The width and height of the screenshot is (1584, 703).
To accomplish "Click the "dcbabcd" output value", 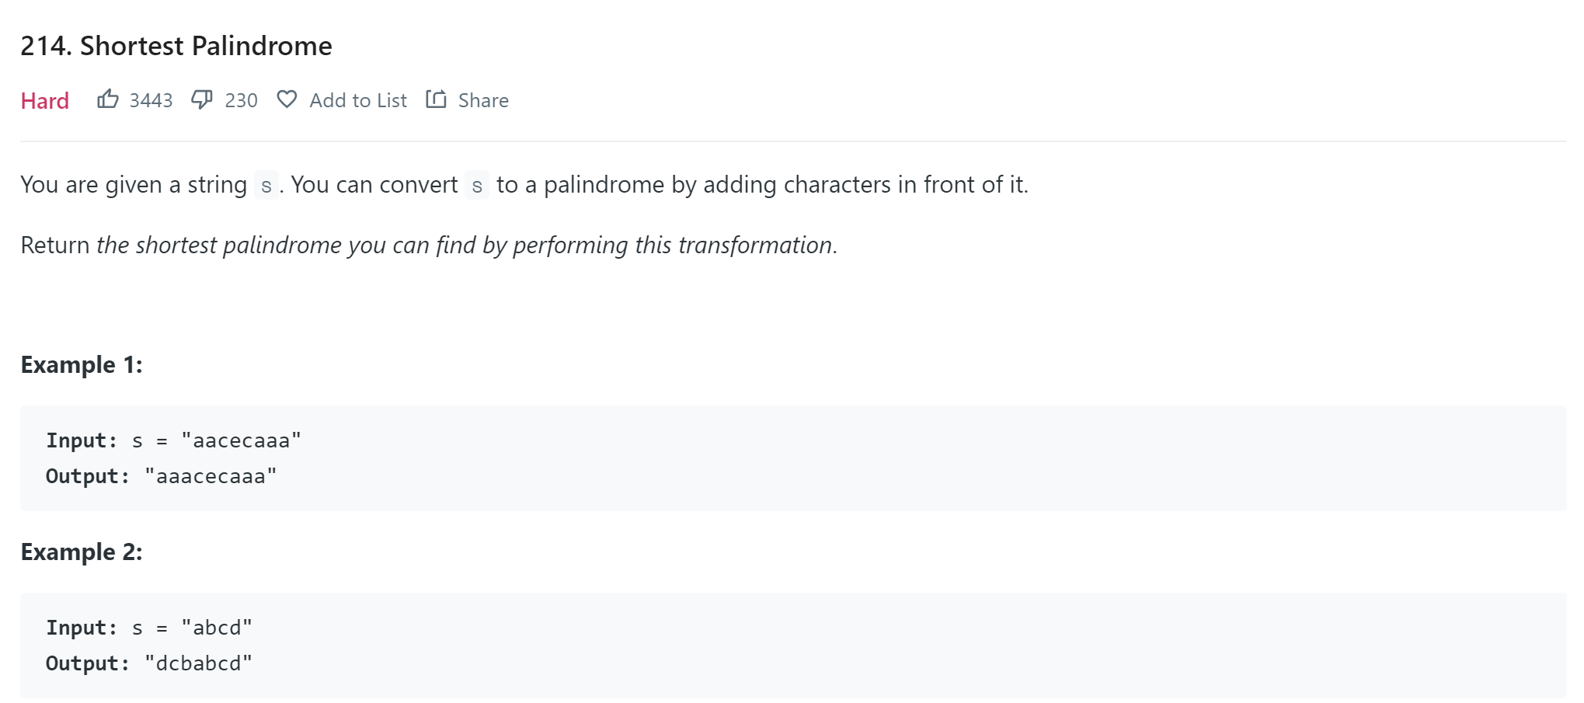I will [x=199, y=663].
